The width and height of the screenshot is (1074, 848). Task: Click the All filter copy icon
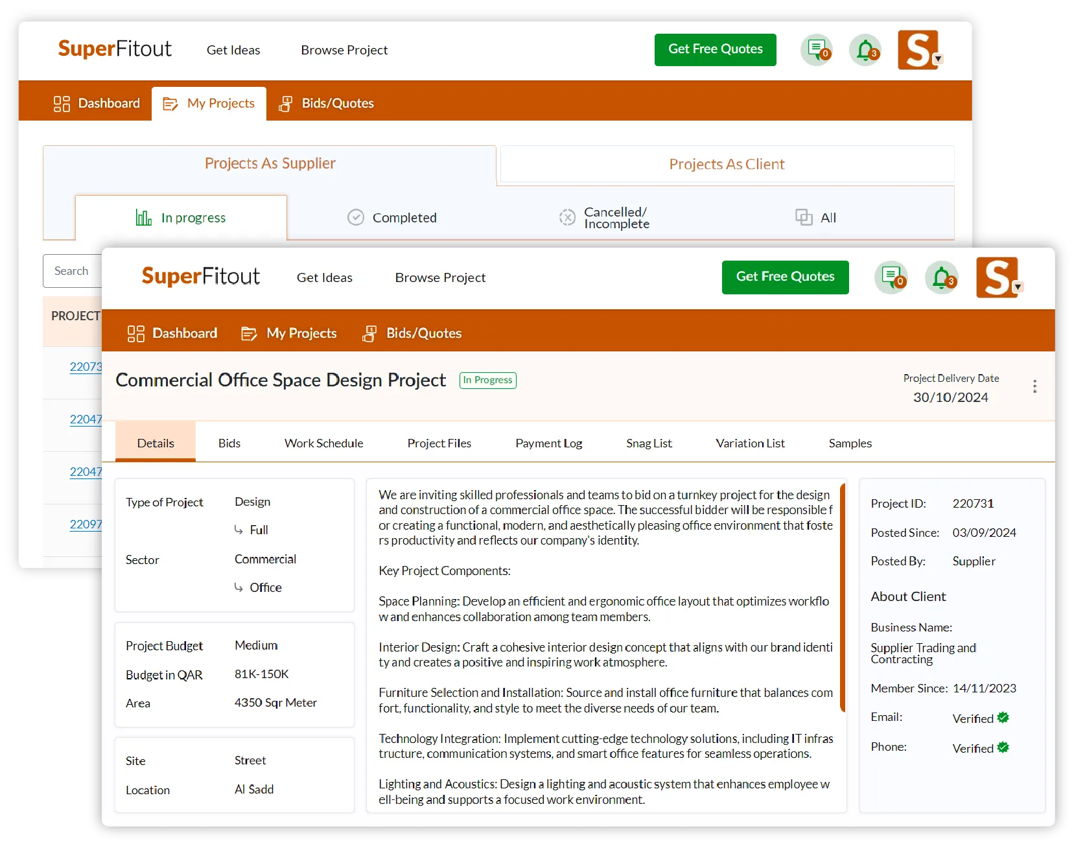coord(804,217)
